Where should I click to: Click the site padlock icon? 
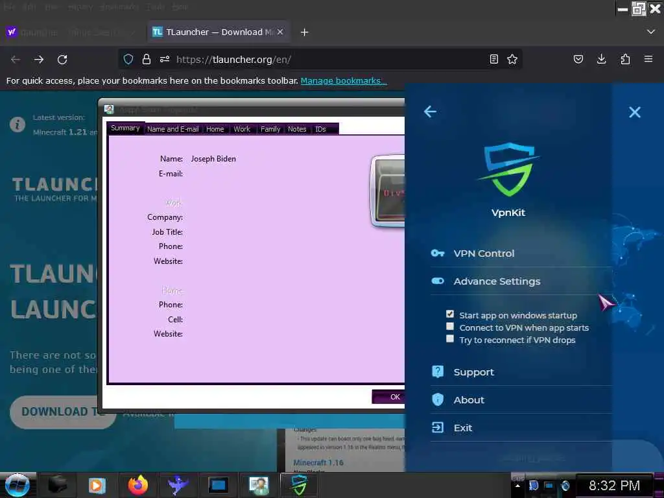147,59
